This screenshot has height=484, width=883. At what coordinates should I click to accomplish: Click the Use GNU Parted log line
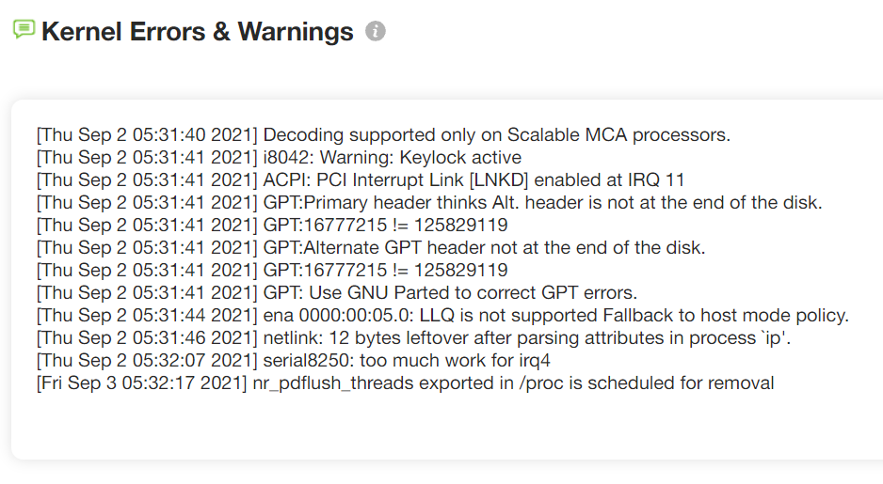point(337,292)
